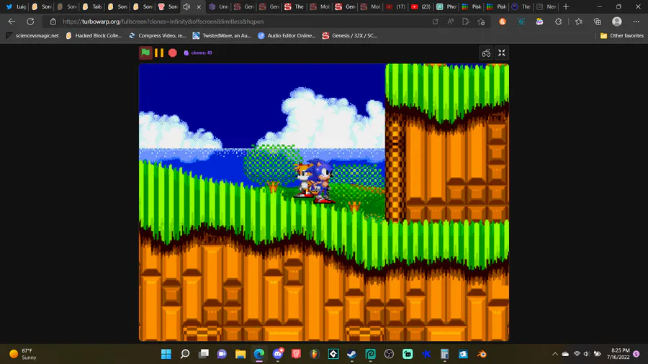
Task: Open Steam from the taskbar
Action: click(x=351, y=354)
